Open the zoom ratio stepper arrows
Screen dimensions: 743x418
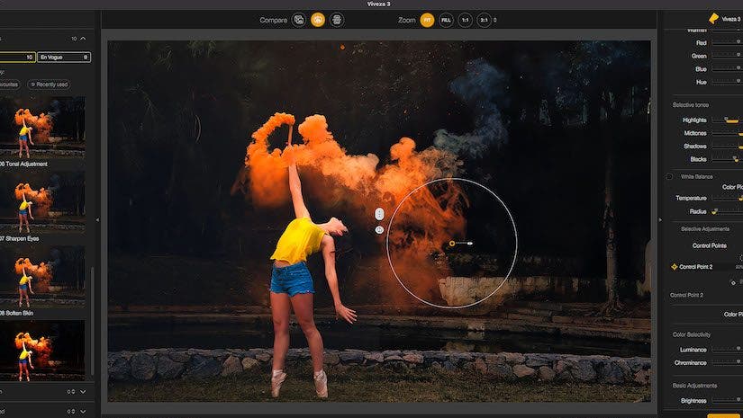(x=495, y=20)
